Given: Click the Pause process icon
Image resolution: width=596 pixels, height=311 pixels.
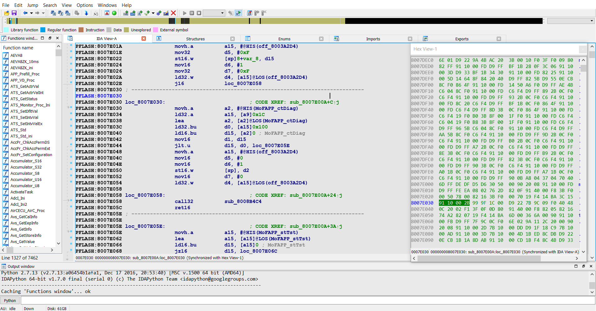Looking at the screenshot, I should (192, 13).
